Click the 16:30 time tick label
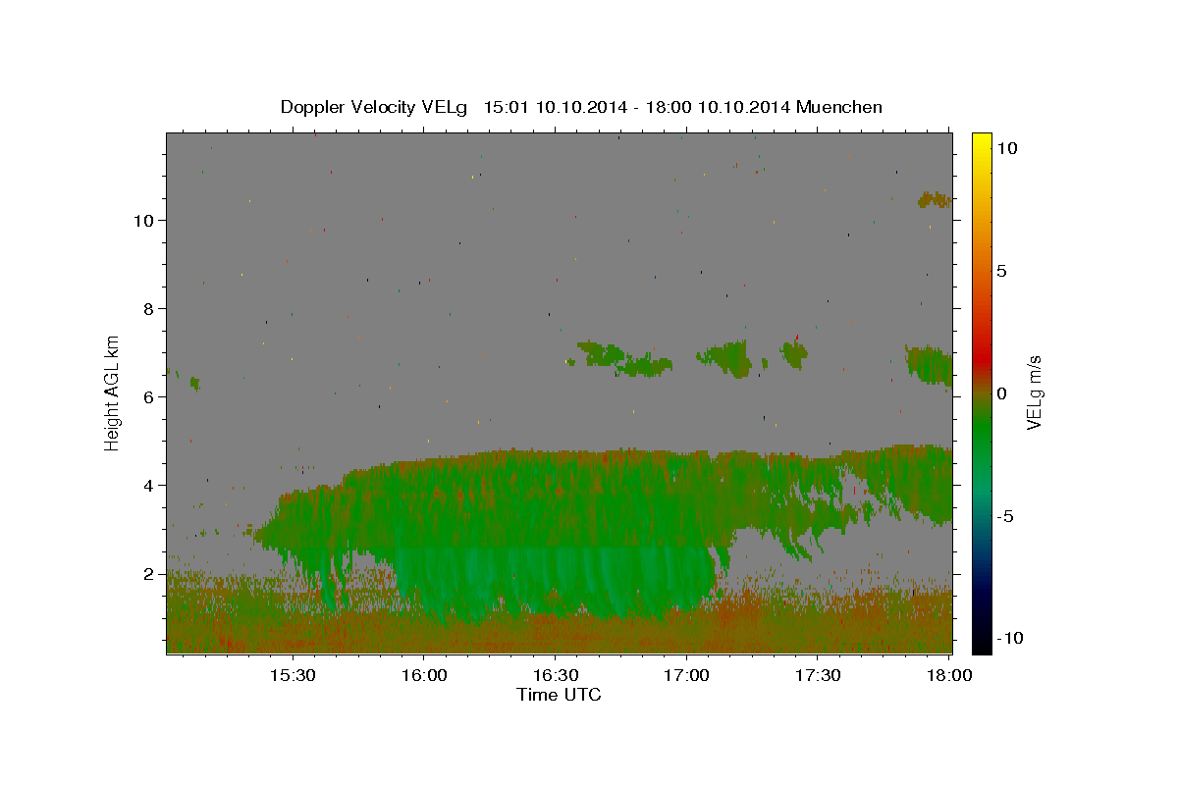Viewport: 1178px width, 785px height. pos(555,676)
